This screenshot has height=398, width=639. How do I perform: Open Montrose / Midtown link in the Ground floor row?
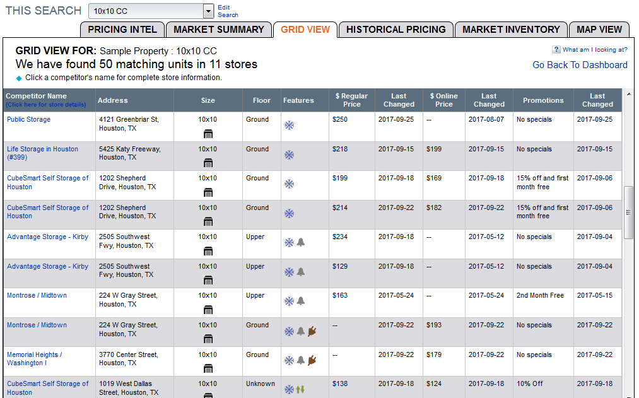[37, 325]
